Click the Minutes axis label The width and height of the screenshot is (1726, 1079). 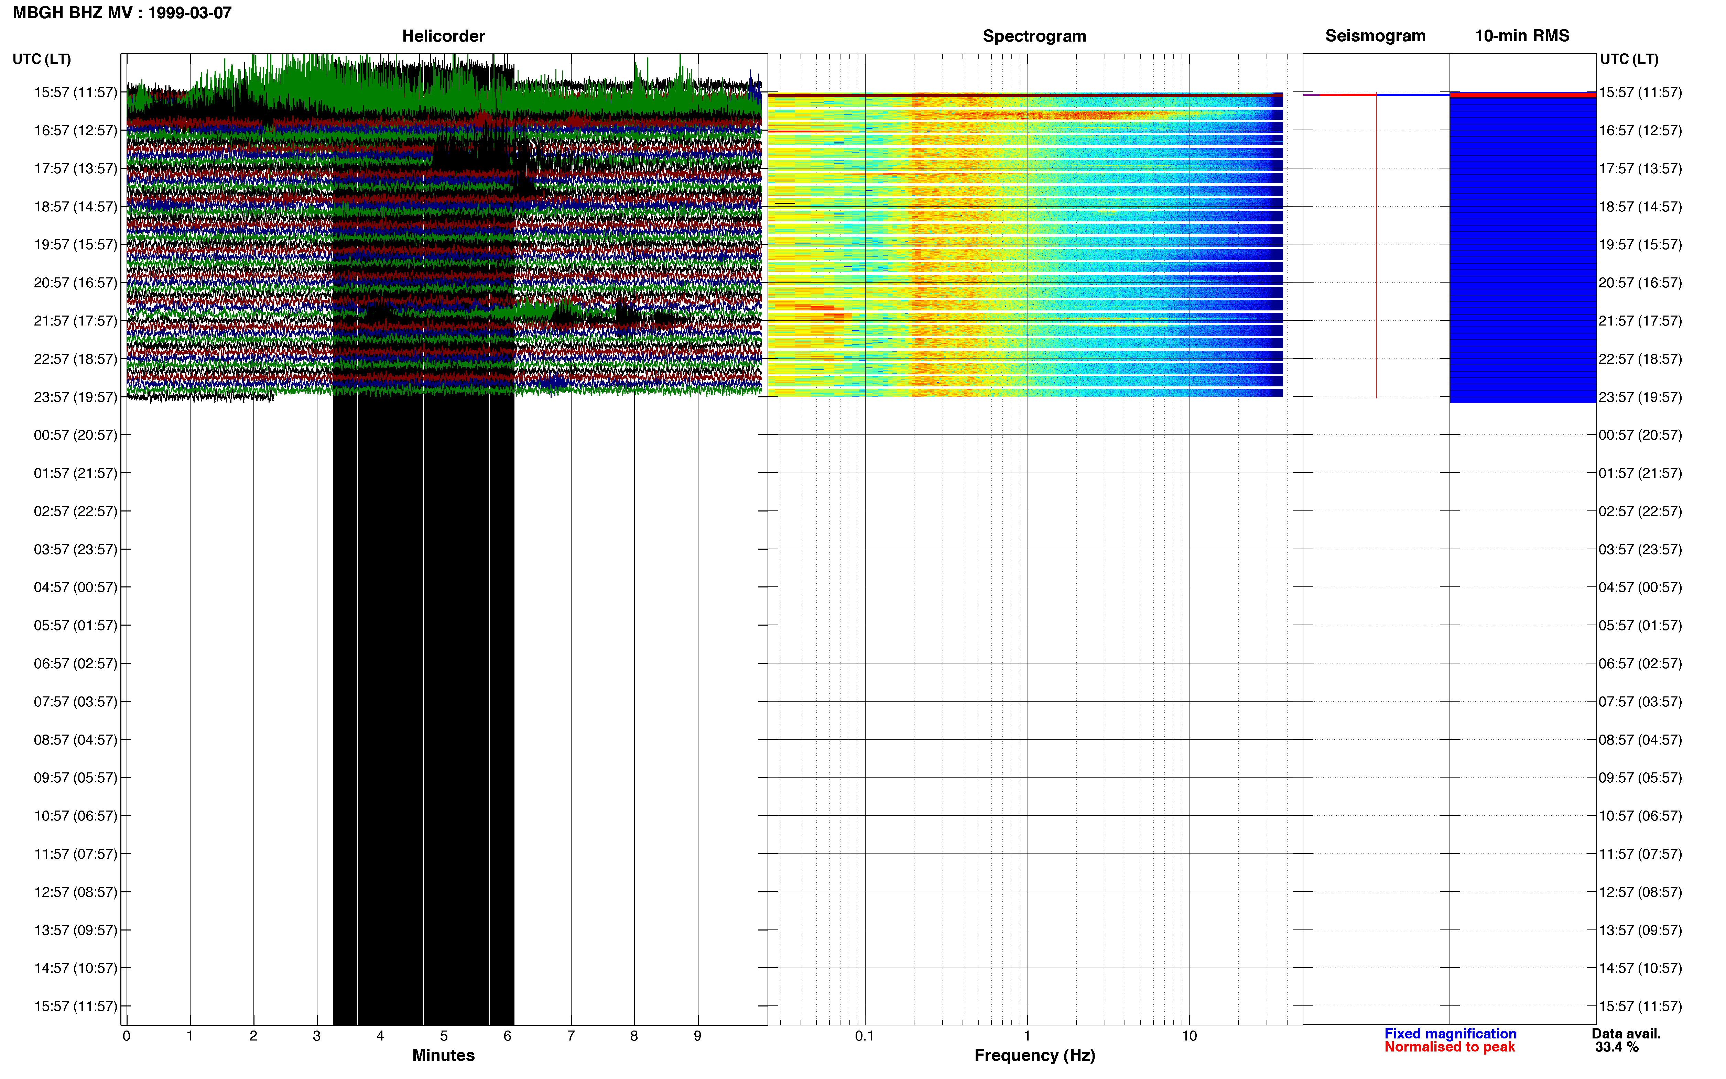click(x=443, y=1055)
